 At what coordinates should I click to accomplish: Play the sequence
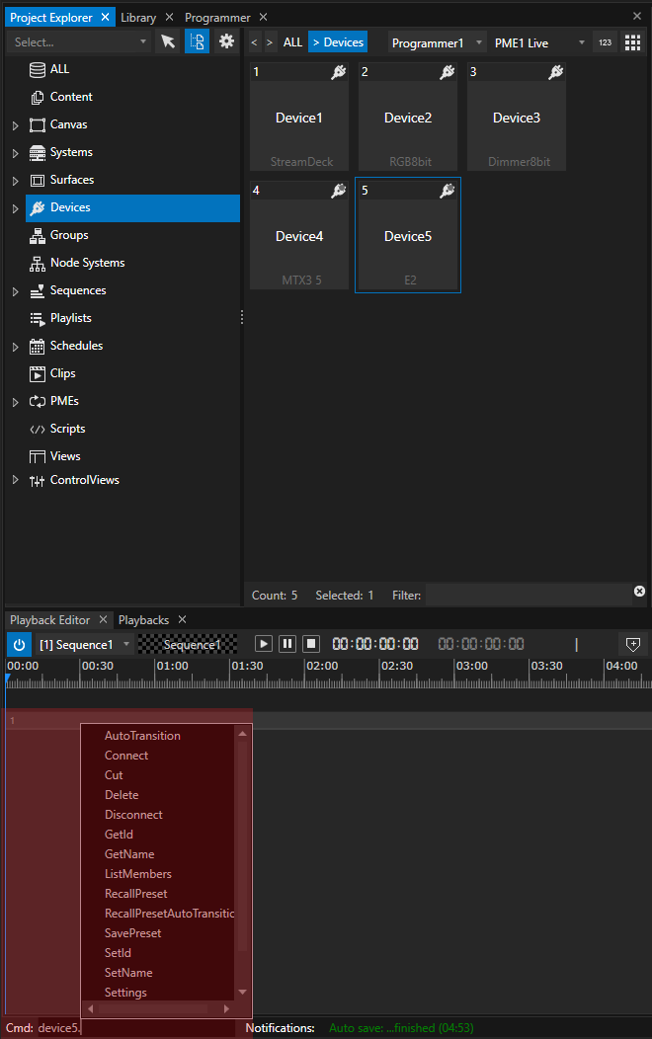coord(263,643)
